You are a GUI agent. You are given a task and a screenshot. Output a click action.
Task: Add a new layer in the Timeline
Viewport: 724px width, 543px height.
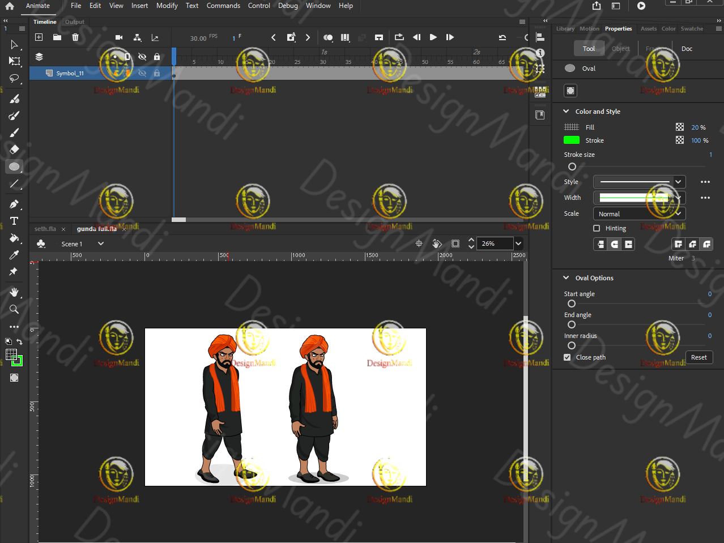coord(39,37)
